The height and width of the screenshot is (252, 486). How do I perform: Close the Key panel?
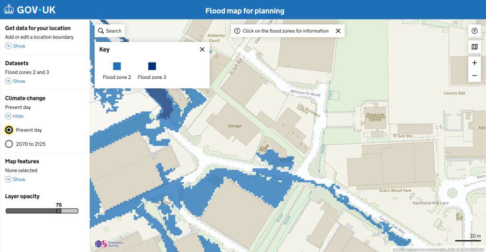click(202, 49)
